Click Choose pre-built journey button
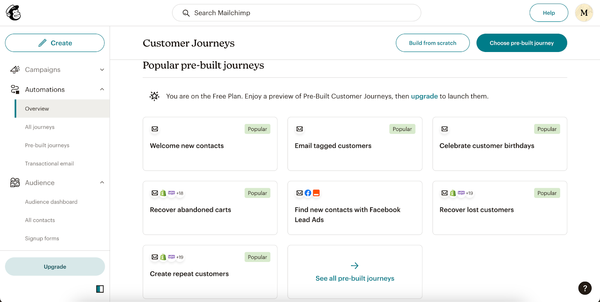Viewport: 600px width, 302px height. [522, 43]
